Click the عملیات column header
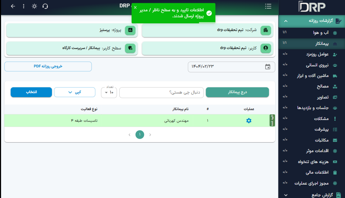The height and width of the screenshot is (198, 345). pyautogui.click(x=249, y=109)
